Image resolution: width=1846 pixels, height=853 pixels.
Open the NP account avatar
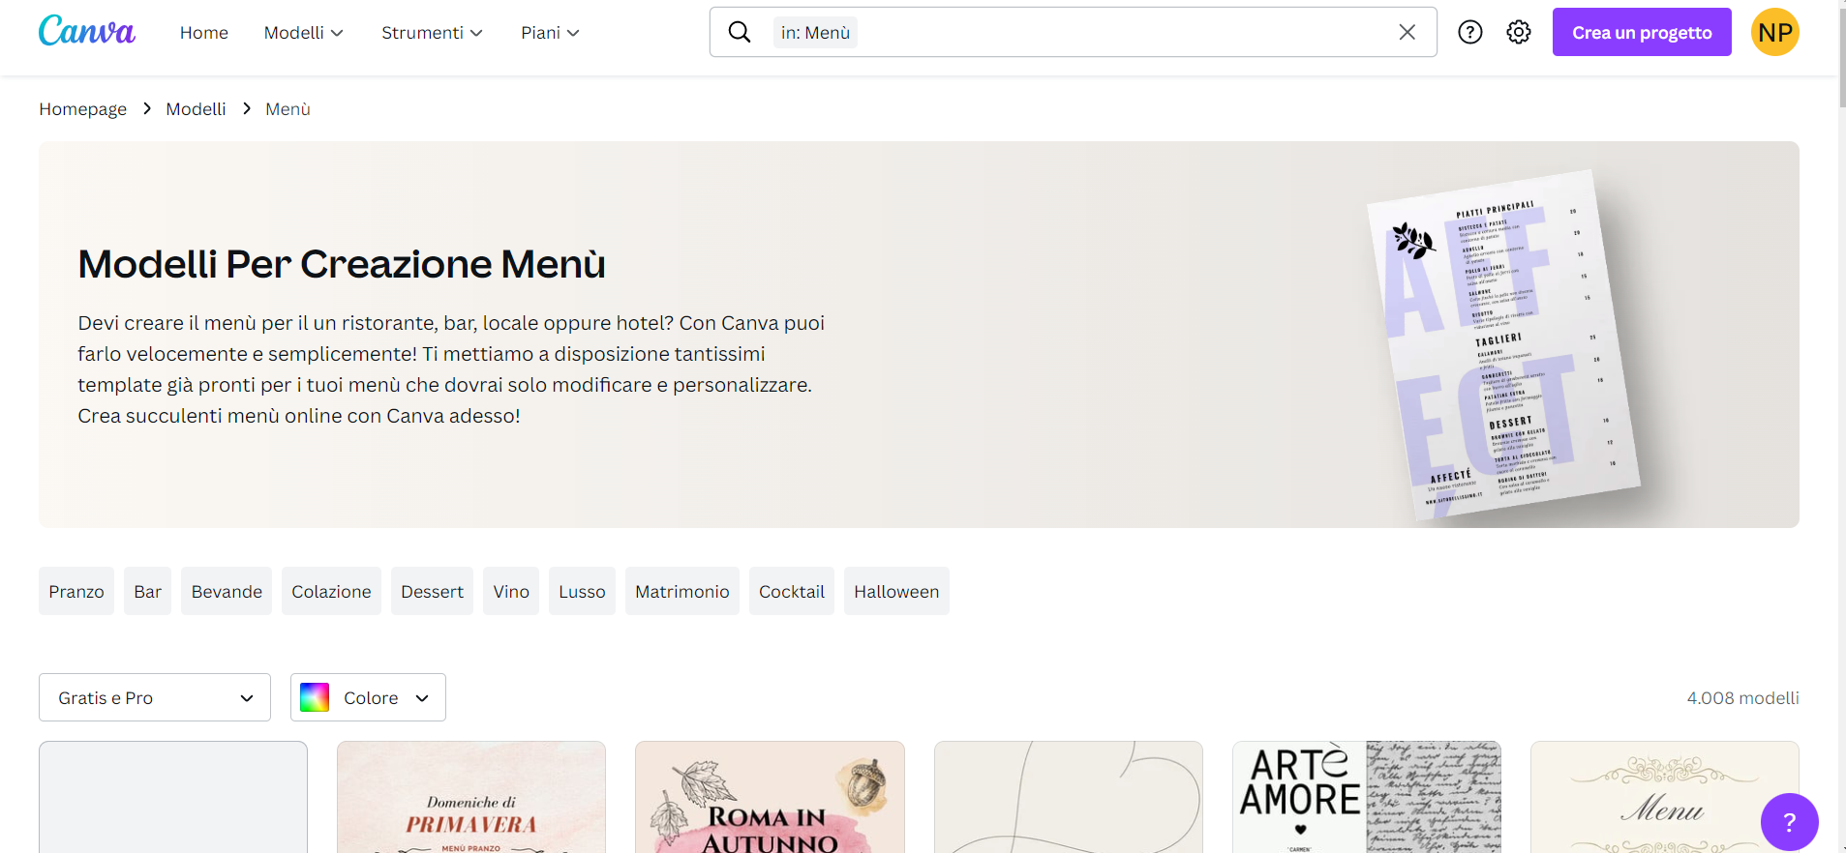tap(1775, 32)
